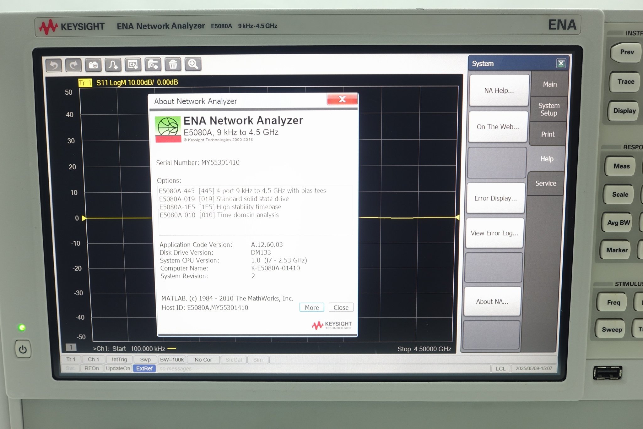
Task: Open NA Help softkey
Action: (499, 91)
